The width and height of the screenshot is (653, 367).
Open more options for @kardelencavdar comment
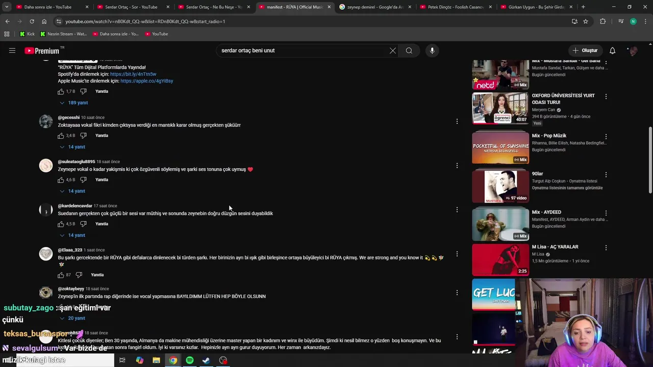click(x=457, y=209)
